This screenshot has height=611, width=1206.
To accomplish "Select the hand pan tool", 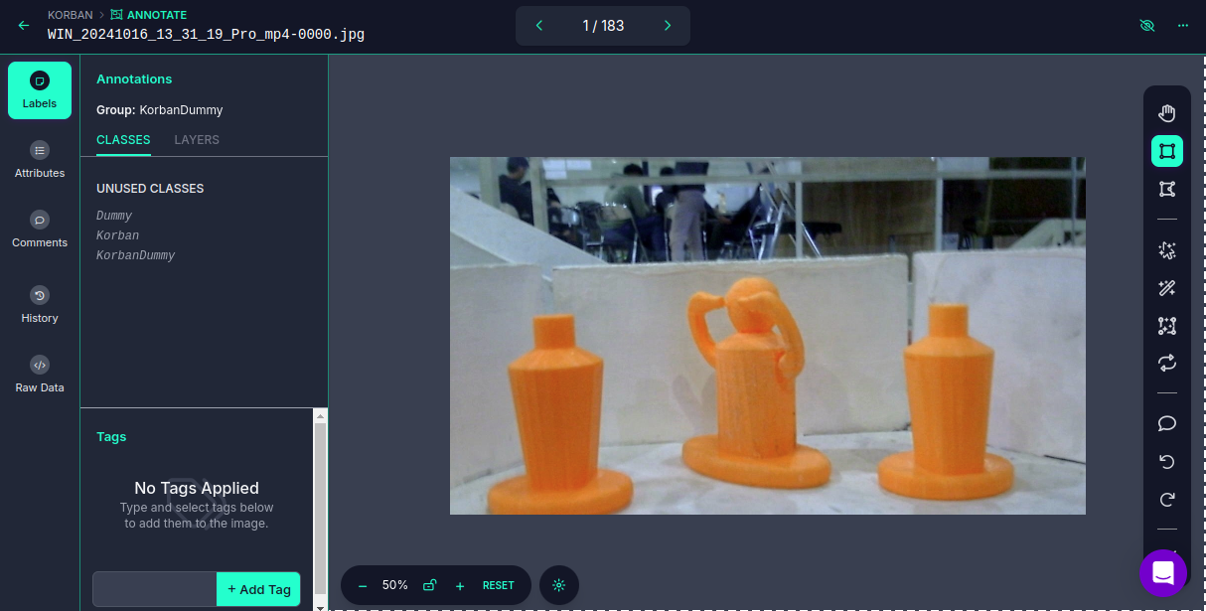I will point(1167,113).
